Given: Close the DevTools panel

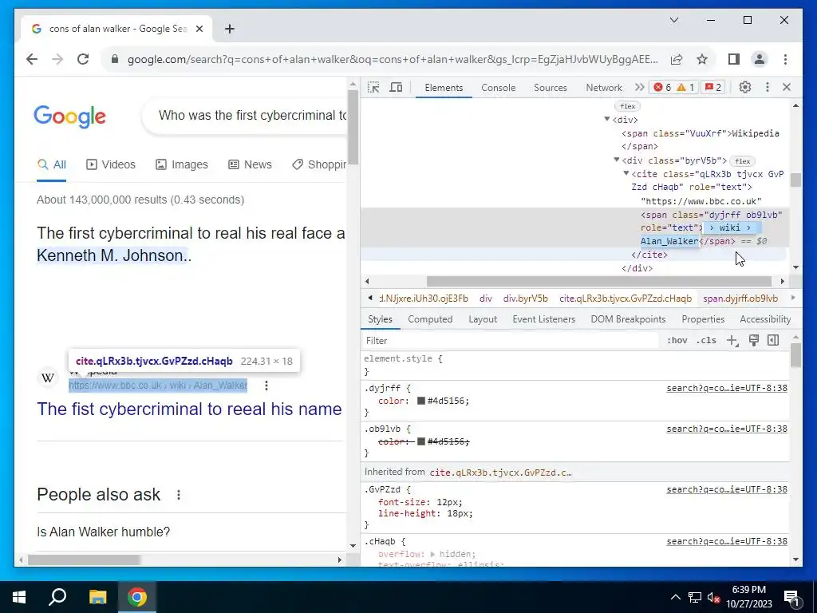Looking at the screenshot, I should 787,88.
